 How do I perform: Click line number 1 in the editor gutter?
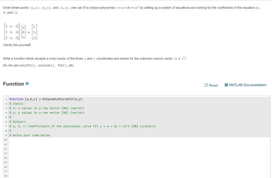[x=6, y=99]
